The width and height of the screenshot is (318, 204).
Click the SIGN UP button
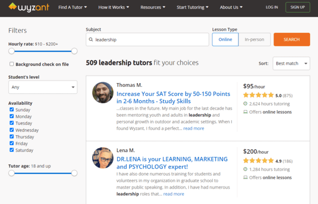(297, 7)
